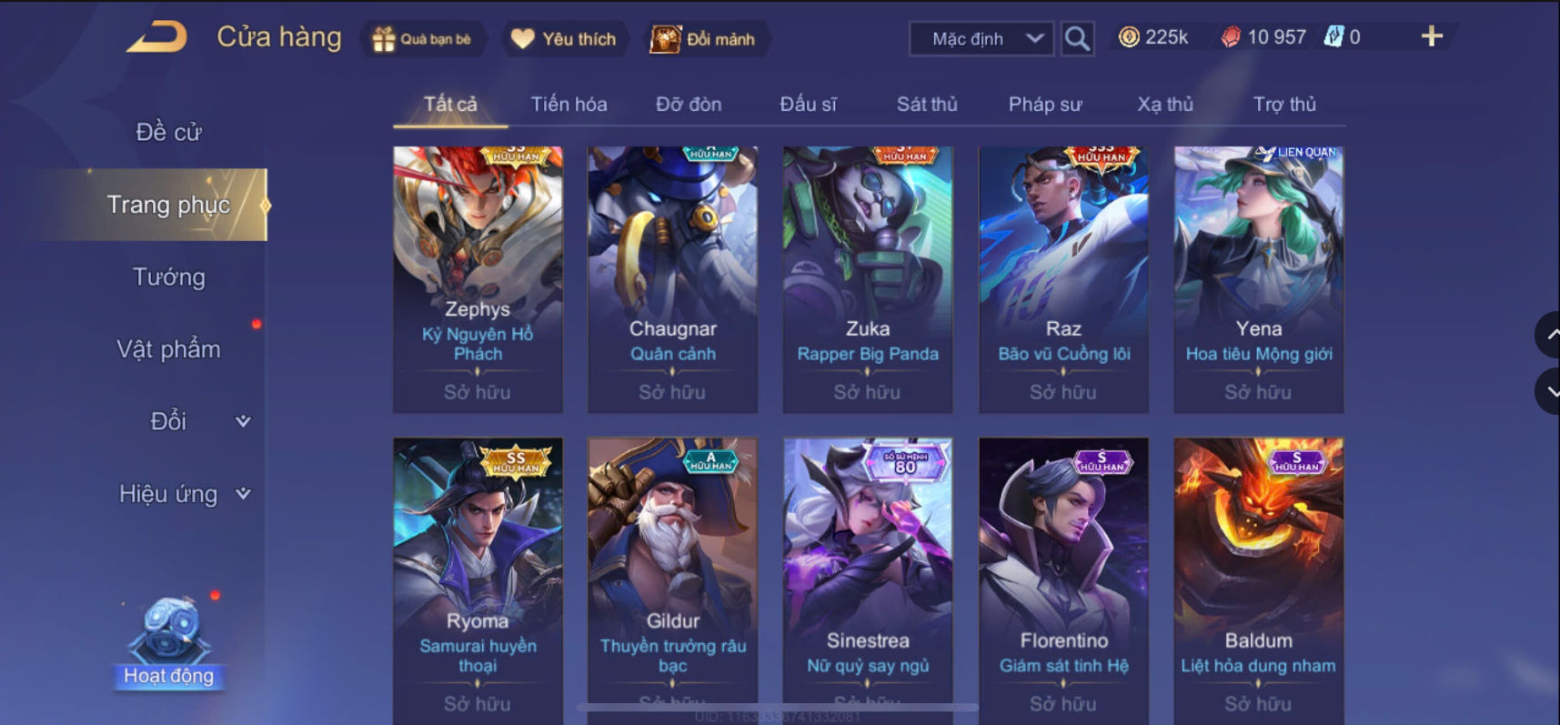Open Vật phẩm in the sidebar
Viewport: 1560px width, 725px height.
pos(169,349)
